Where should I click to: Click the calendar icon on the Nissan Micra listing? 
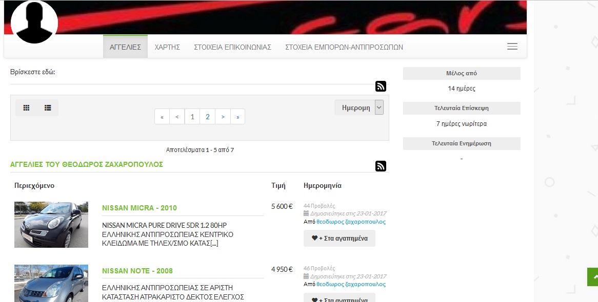coord(306,213)
